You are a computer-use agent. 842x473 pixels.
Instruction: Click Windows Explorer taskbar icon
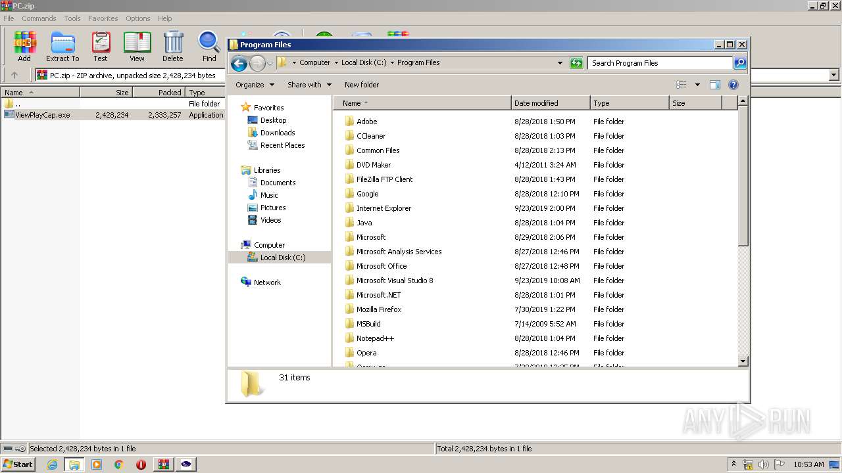(74, 464)
